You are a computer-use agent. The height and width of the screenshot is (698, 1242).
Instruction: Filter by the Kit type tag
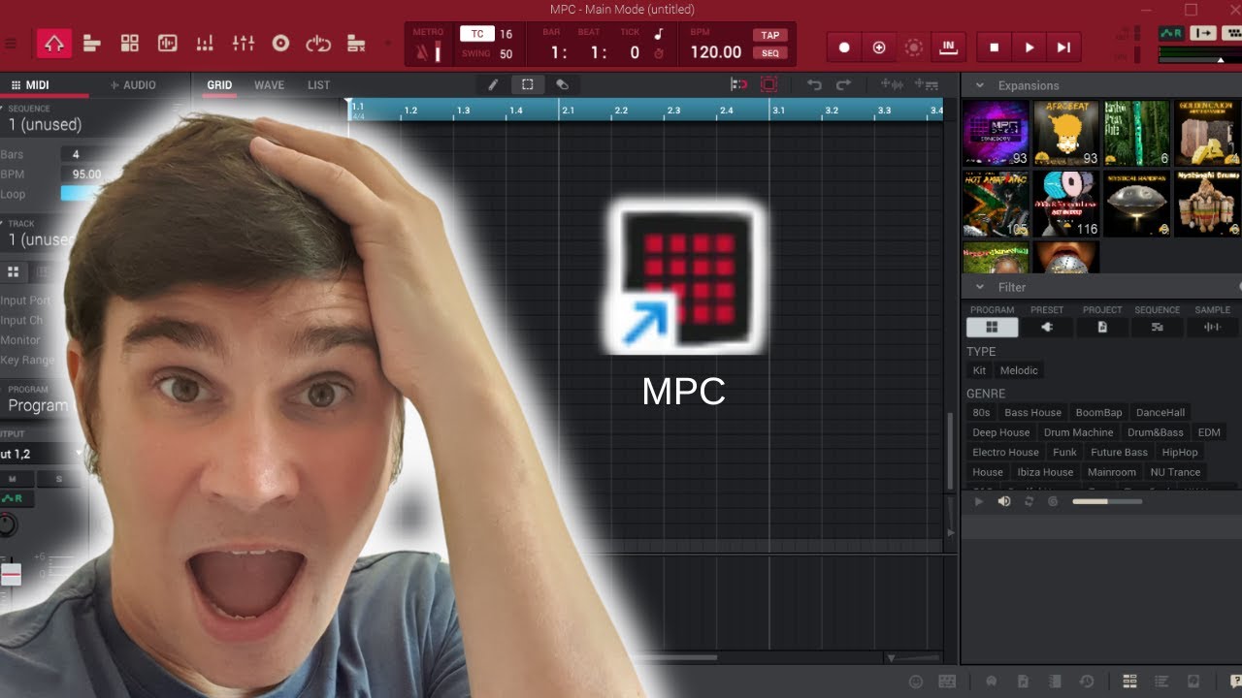point(979,370)
